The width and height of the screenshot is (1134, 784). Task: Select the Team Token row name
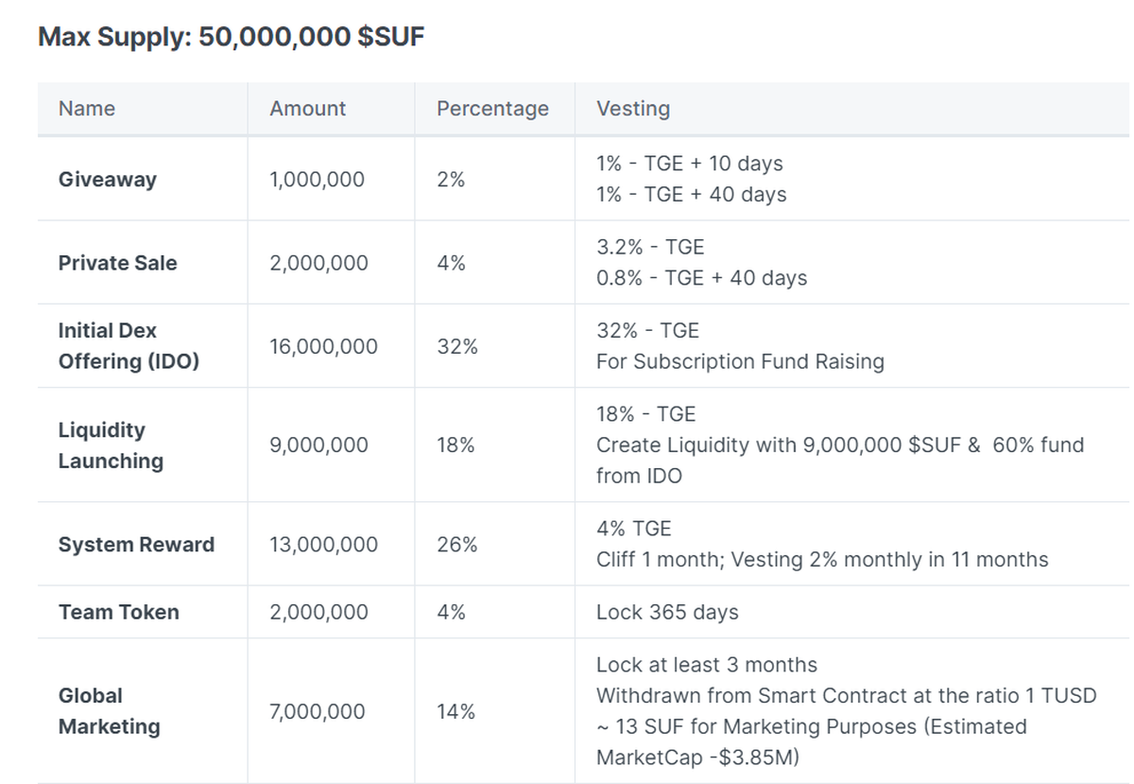click(118, 612)
